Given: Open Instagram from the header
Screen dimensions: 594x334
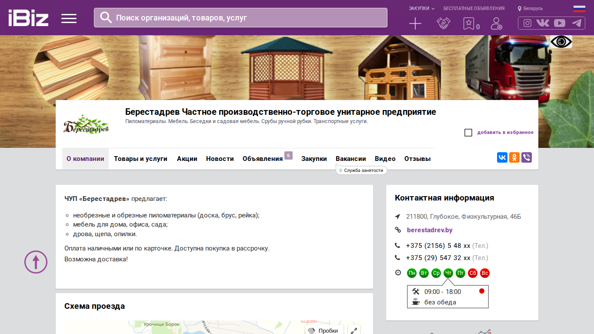Looking at the screenshot, I should click(527, 23).
